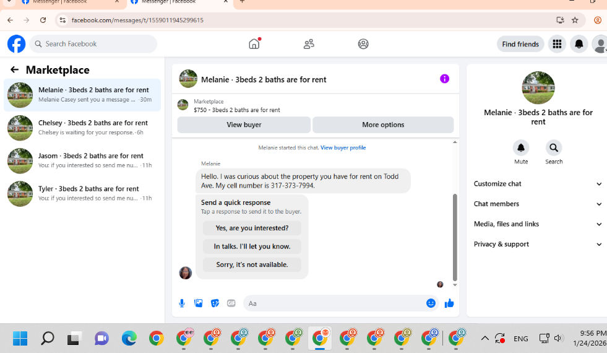This screenshot has width=607, height=353.
Task: Click the chat scrollbar thumb
Action: click(x=455, y=237)
